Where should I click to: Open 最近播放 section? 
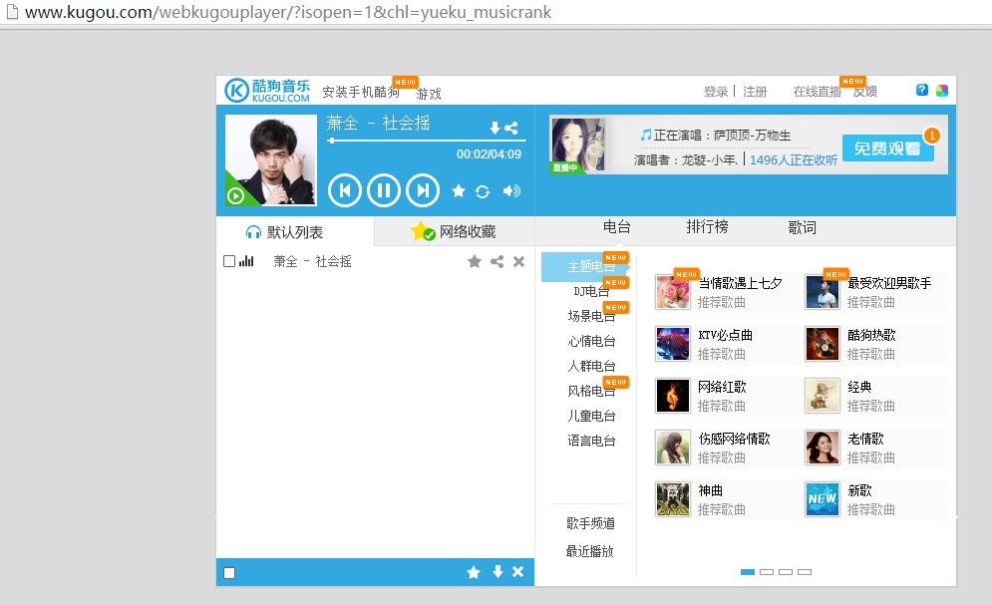point(590,551)
